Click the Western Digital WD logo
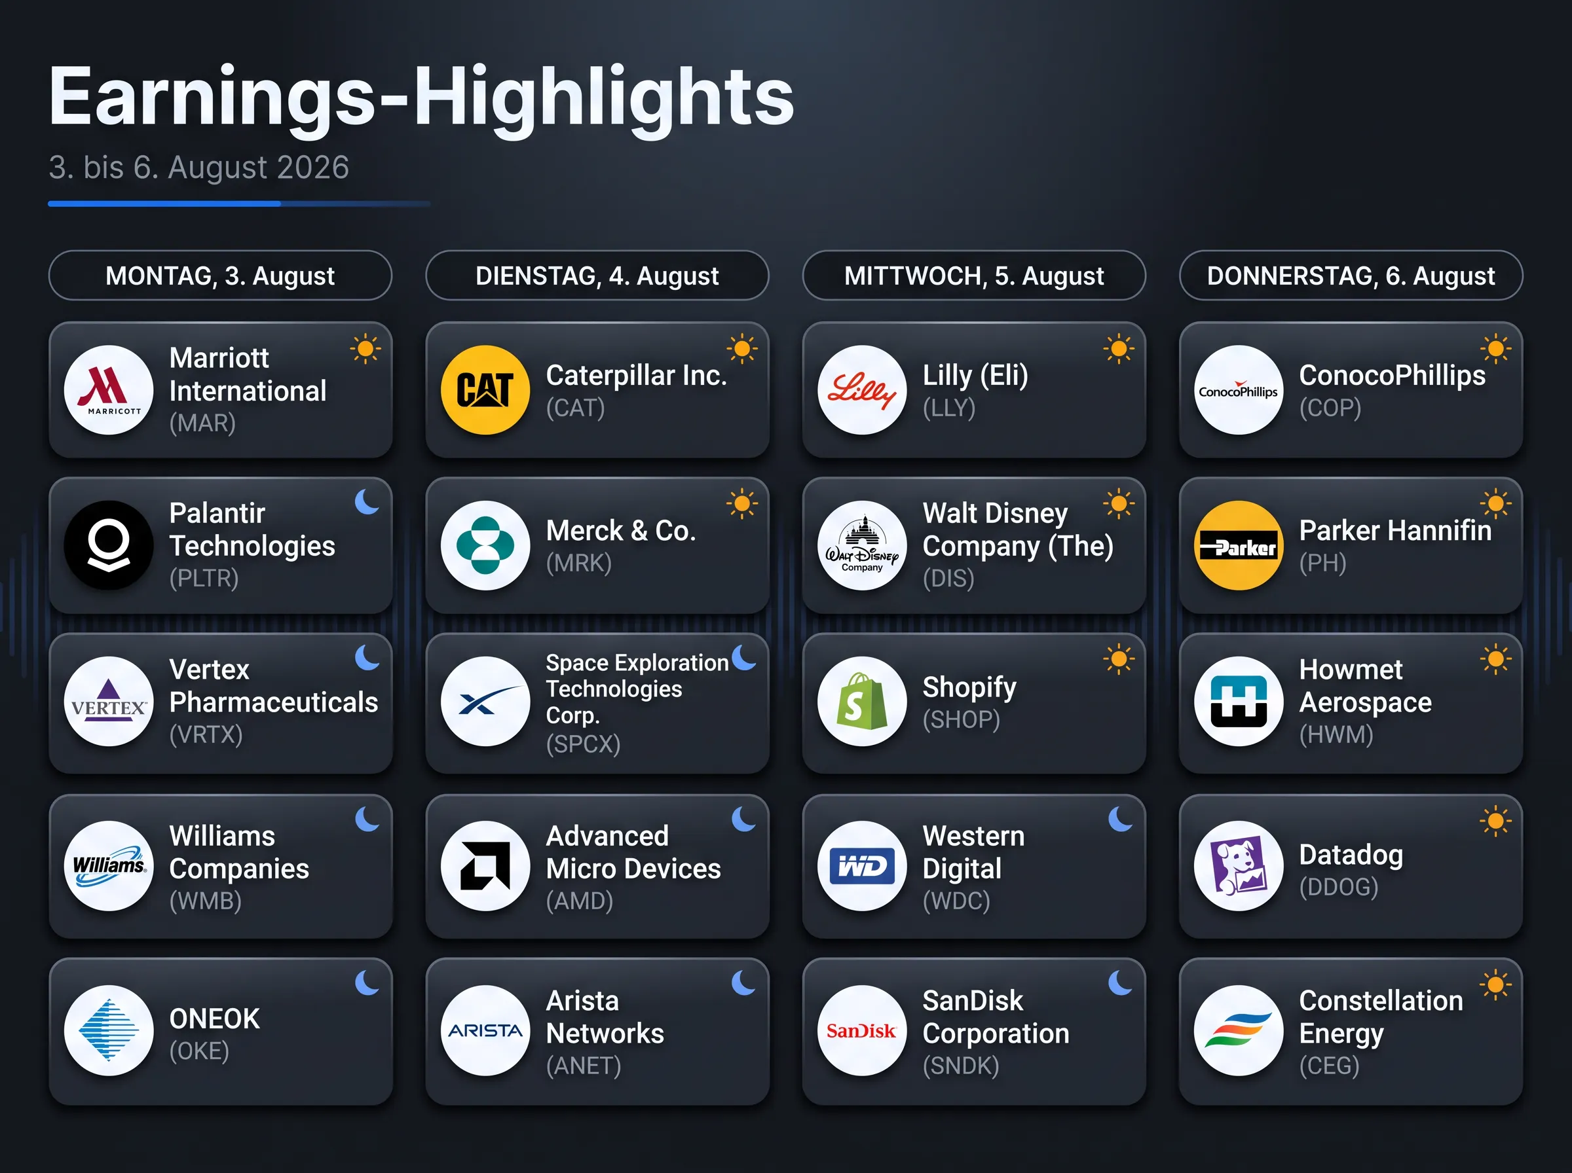 tap(863, 865)
